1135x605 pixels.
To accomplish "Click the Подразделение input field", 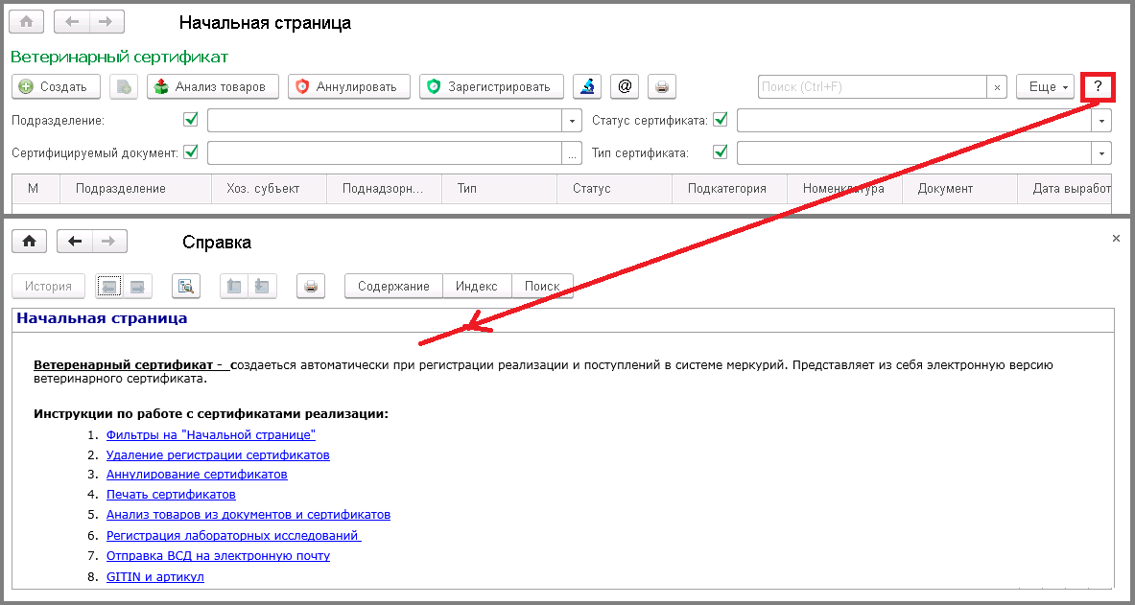I will click(385, 121).
